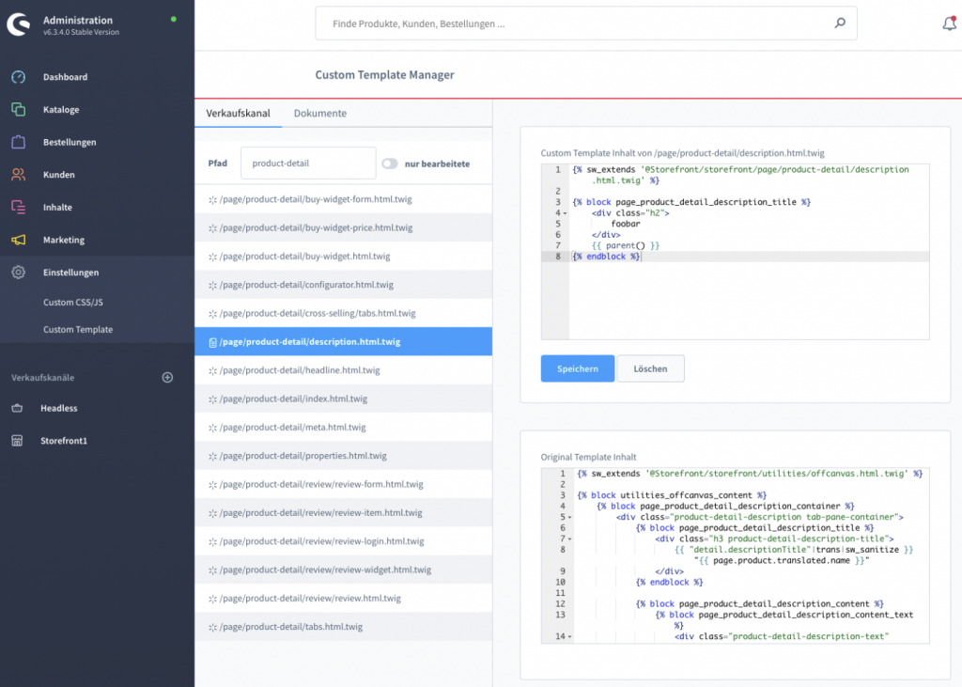Open Inhalte via the content icon
The image size is (962, 687).
(x=21, y=205)
